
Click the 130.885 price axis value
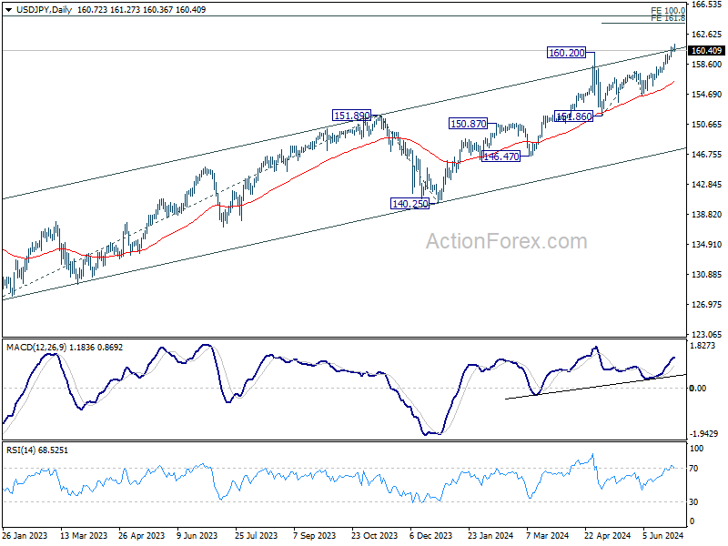[x=706, y=275]
